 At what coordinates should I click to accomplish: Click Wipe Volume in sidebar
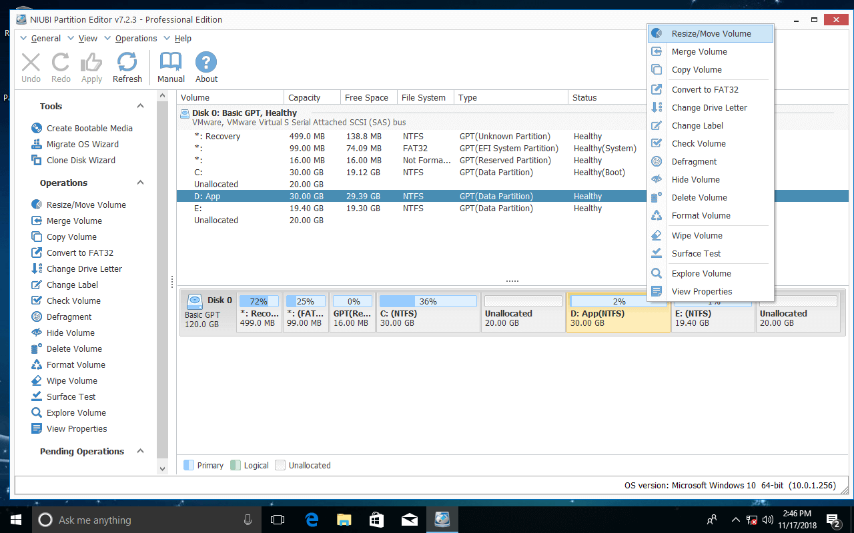[72, 380]
